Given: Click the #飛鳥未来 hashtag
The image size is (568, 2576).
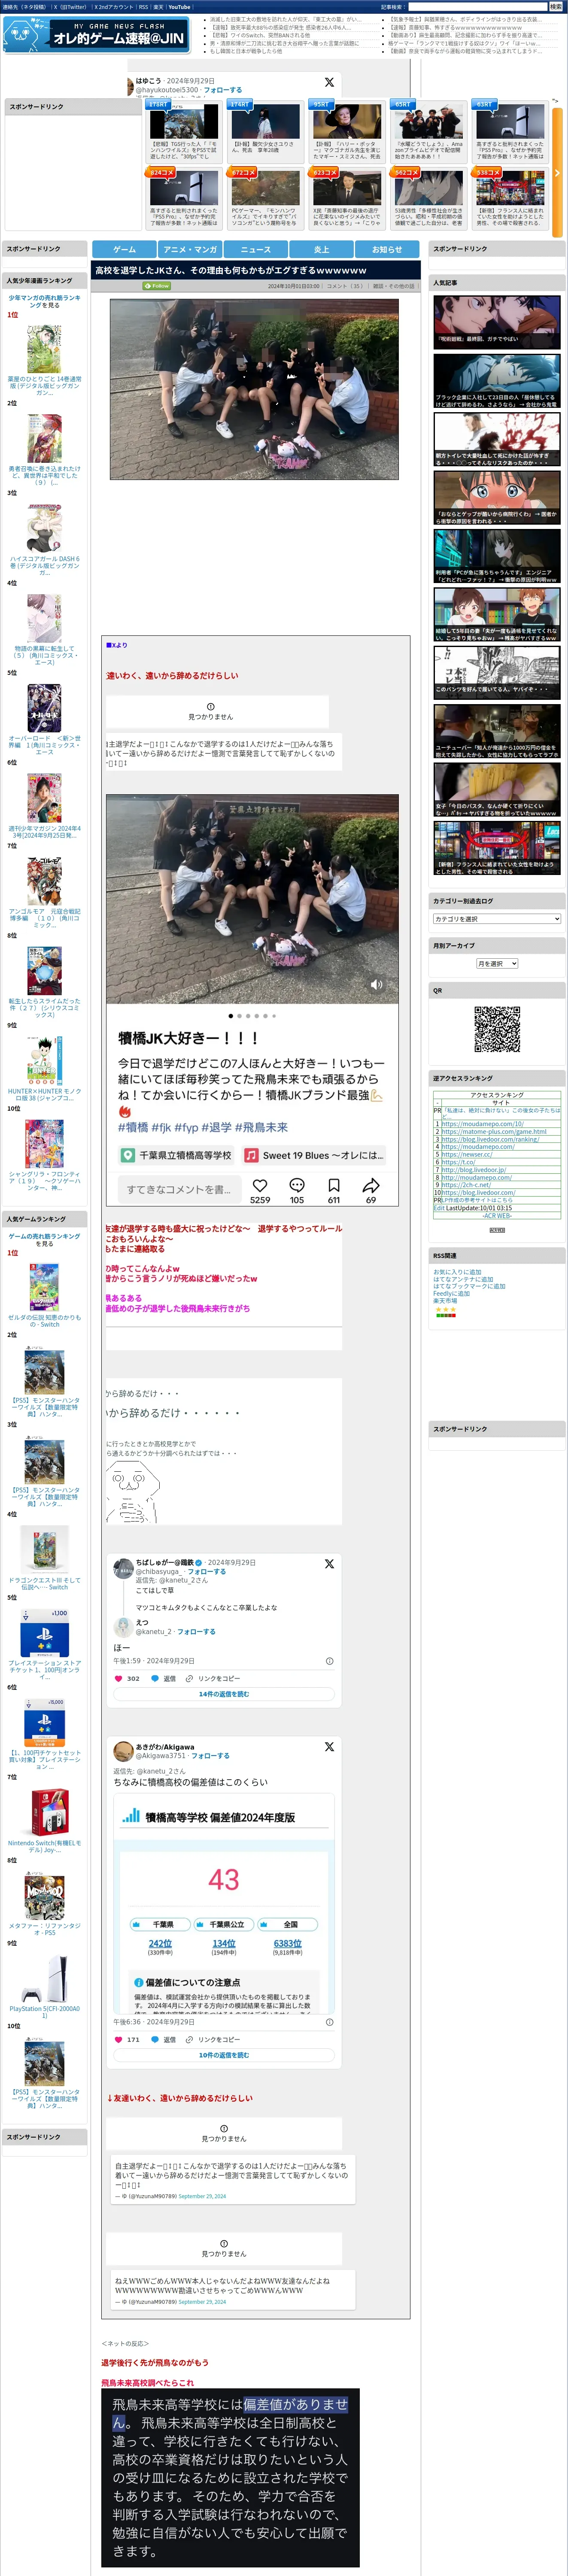Looking at the screenshot, I should click(261, 1127).
